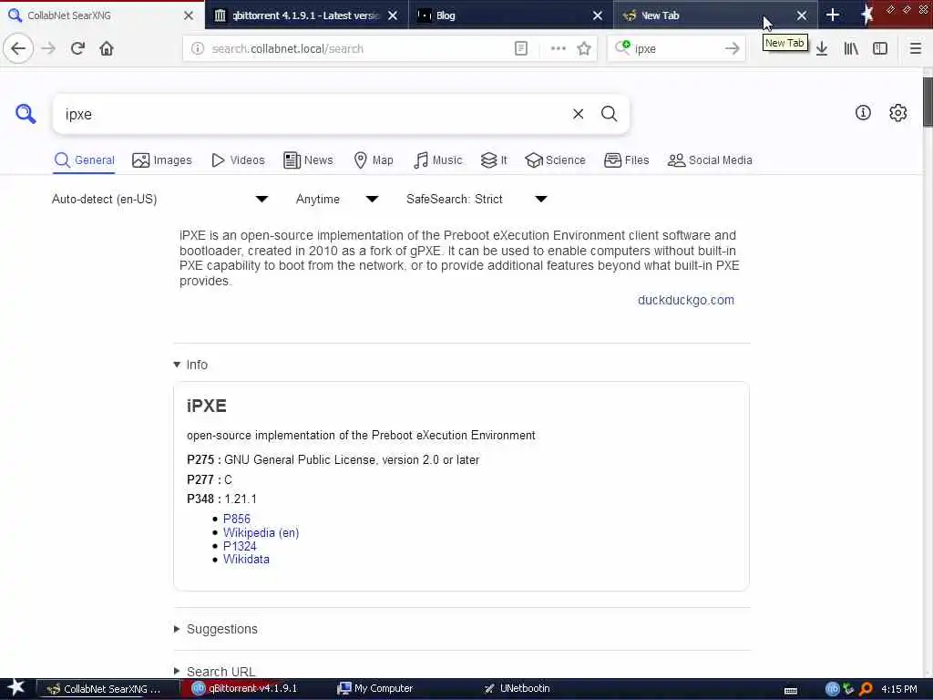
Task: Switch to Science results category
Action: pyautogui.click(x=556, y=160)
